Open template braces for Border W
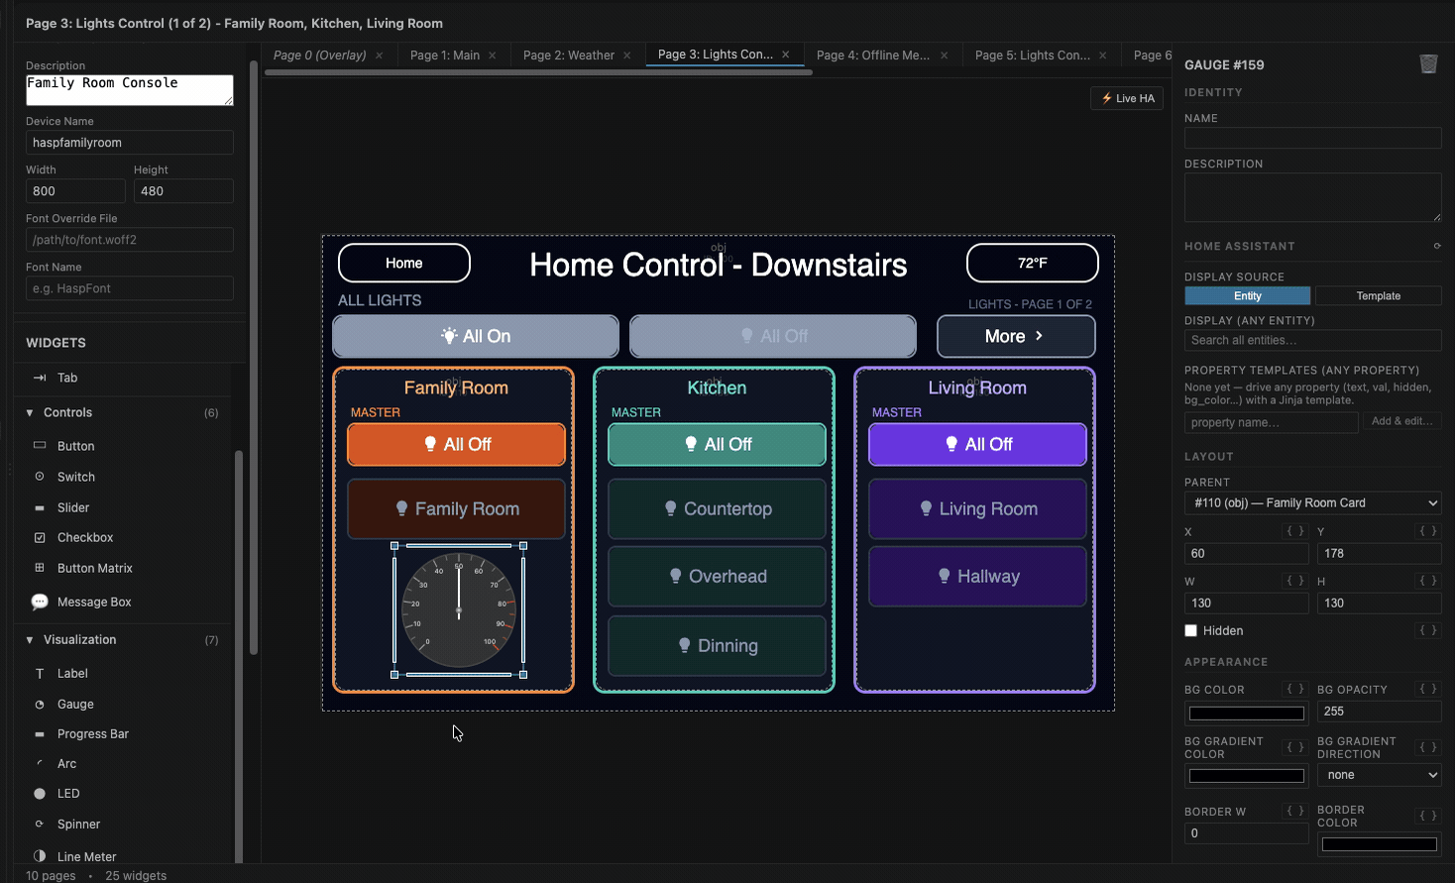Viewport: 1455px width, 883px height. point(1295,811)
